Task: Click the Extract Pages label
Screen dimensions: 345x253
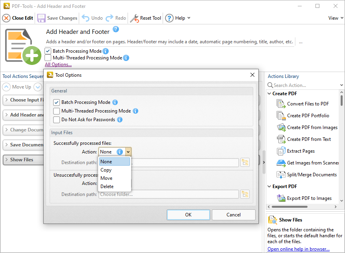Action: (x=301, y=151)
